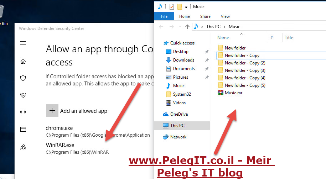Open the File tab in Explorer

point(164,16)
